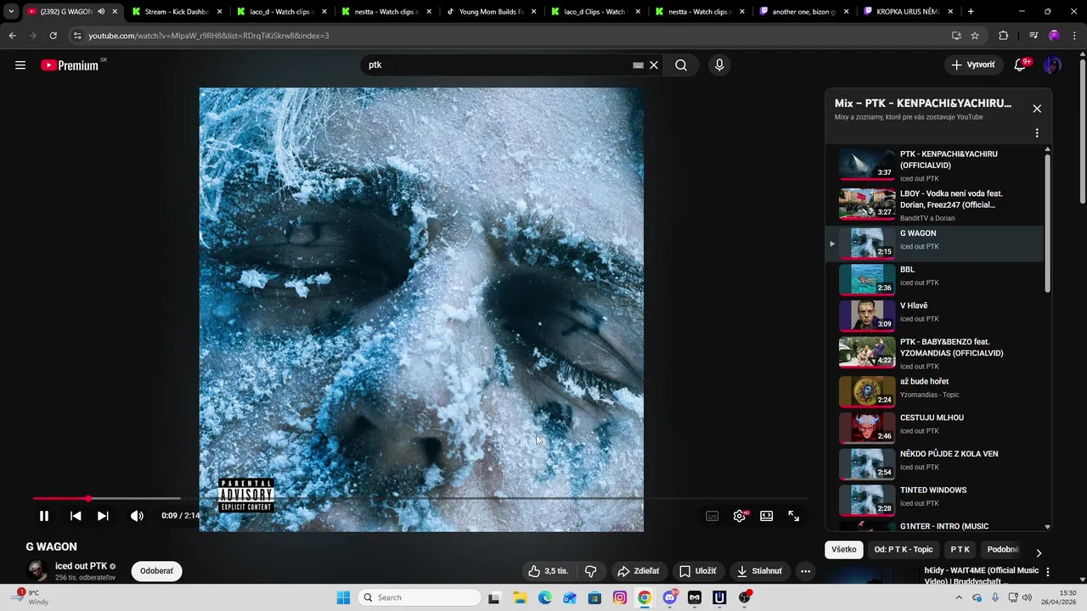Download video with Stiahnuť button

[x=760, y=571]
